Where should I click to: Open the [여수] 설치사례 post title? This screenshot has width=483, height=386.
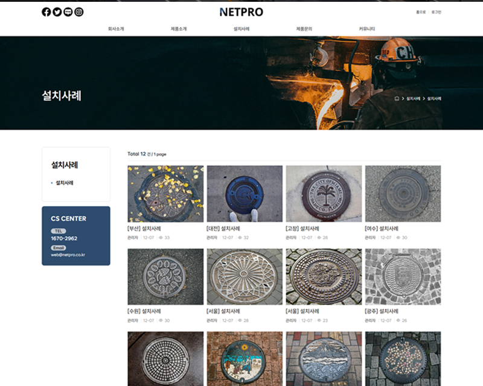pos(382,229)
